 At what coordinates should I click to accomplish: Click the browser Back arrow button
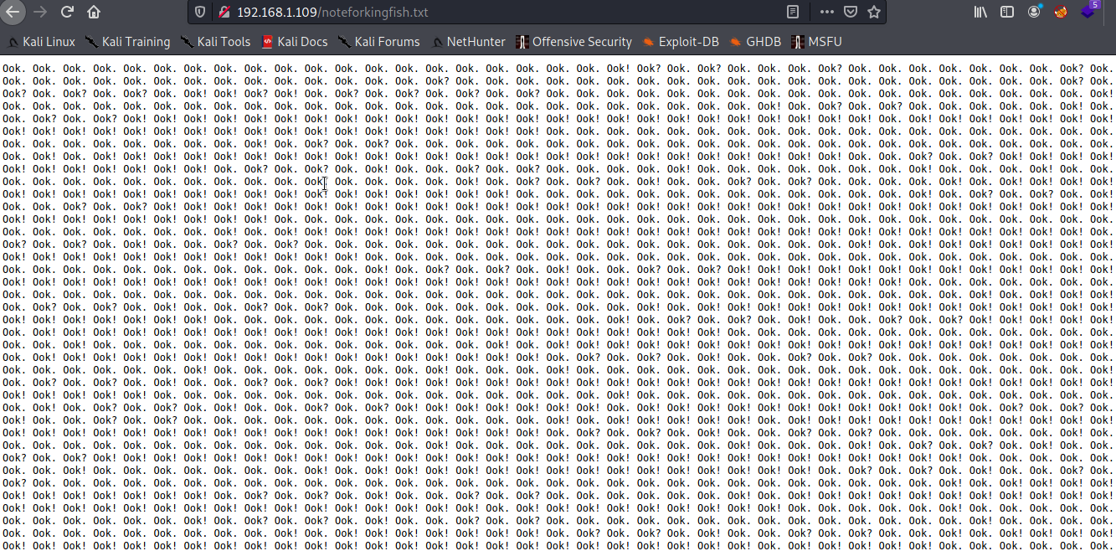13,13
